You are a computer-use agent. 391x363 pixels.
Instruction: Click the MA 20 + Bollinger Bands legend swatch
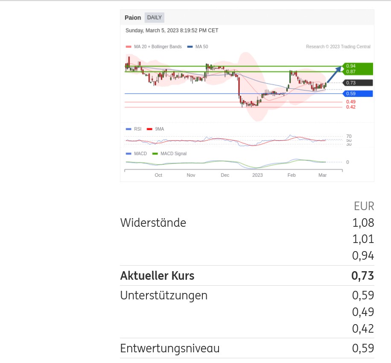pyautogui.click(x=128, y=47)
